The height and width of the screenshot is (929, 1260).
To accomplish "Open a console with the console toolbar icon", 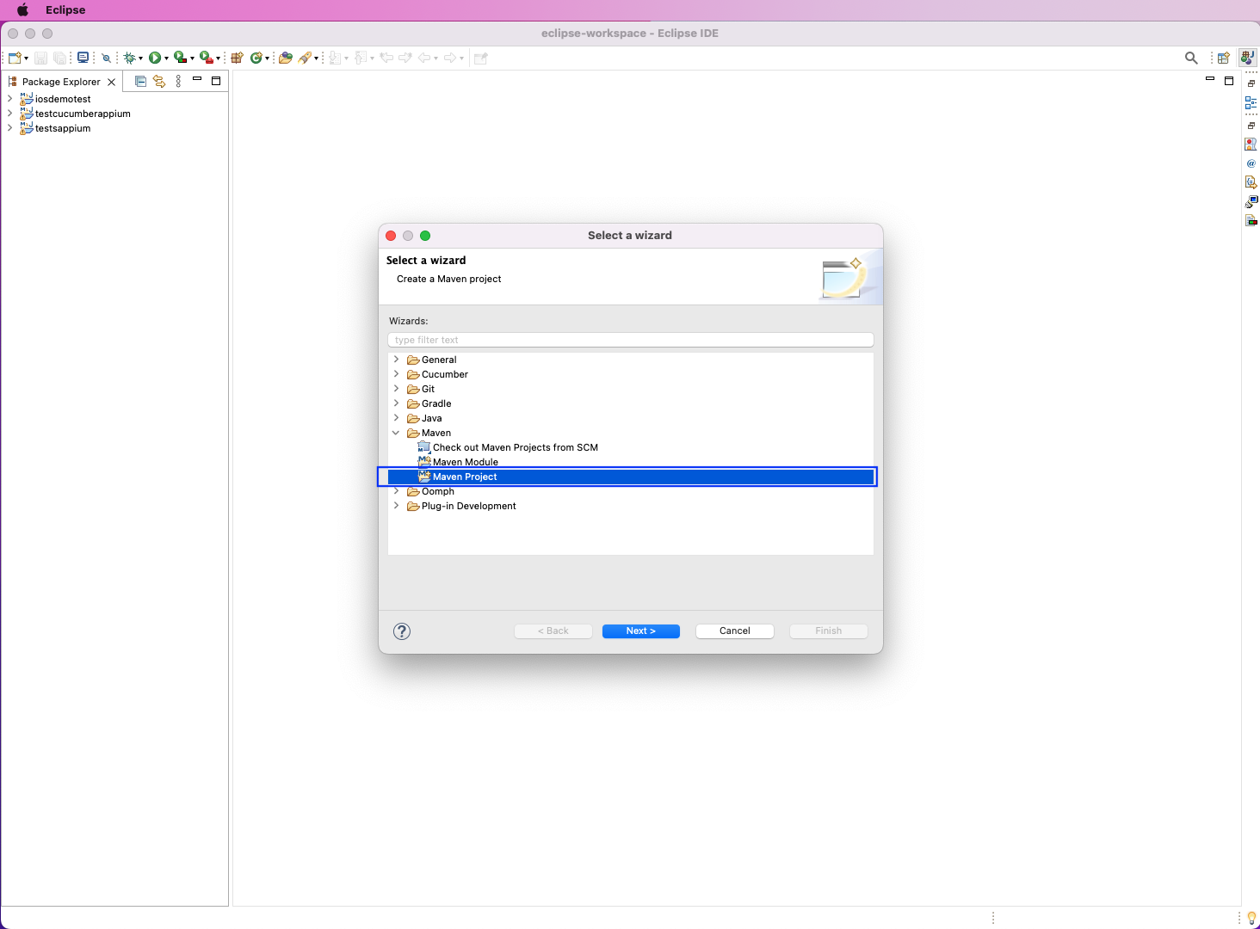I will point(83,58).
